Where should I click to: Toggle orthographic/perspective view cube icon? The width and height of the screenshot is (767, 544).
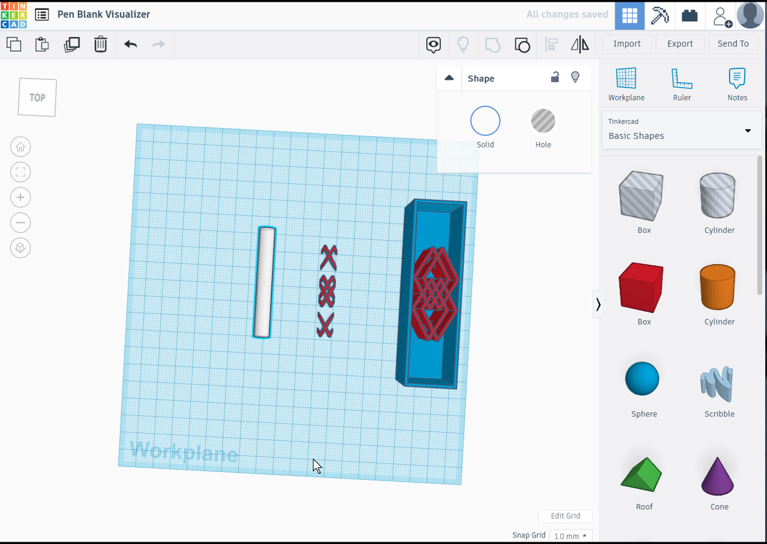21,248
